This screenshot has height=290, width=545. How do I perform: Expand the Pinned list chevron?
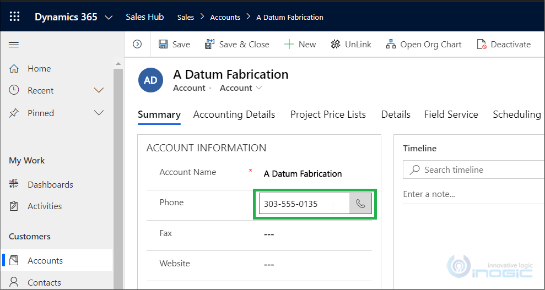pos(99,113)
